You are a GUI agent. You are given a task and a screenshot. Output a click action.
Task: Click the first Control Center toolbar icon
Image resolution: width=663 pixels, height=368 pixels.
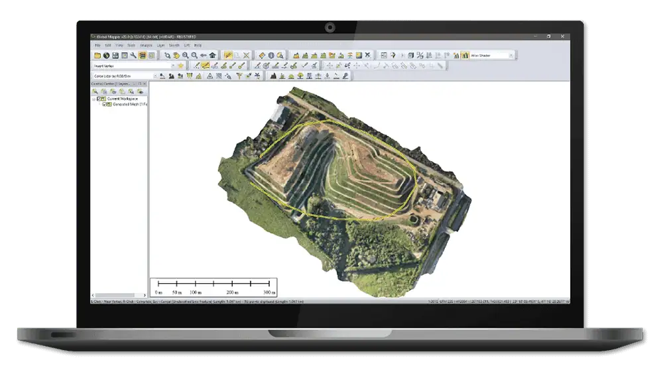click(x=95, y=92)
